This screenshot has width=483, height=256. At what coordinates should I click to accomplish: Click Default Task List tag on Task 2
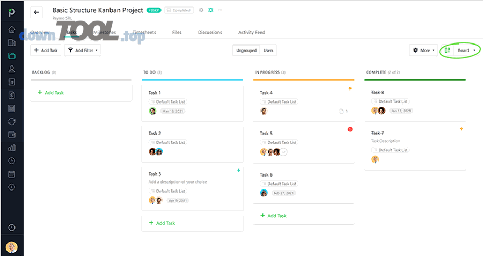(x=167, y=142)
